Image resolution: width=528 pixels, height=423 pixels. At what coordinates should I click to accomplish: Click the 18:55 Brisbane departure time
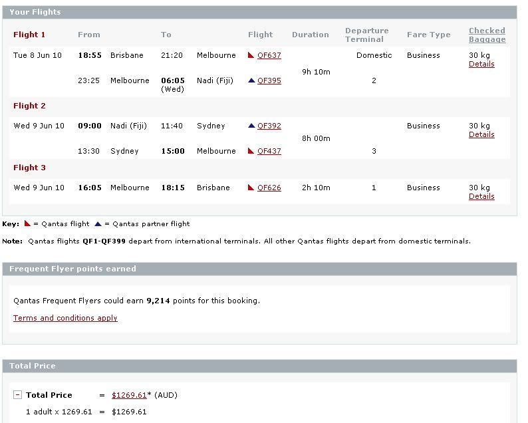90,55
